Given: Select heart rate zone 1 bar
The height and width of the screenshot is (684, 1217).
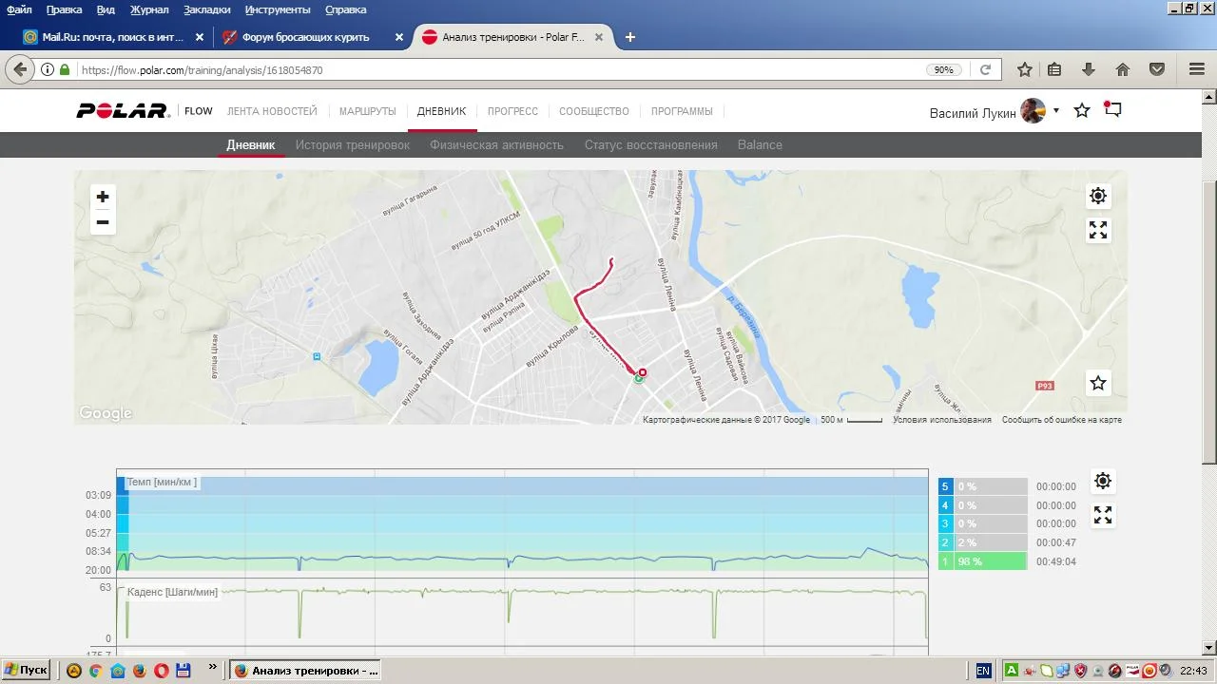Looking at the screenshot, I should (982, 561).
